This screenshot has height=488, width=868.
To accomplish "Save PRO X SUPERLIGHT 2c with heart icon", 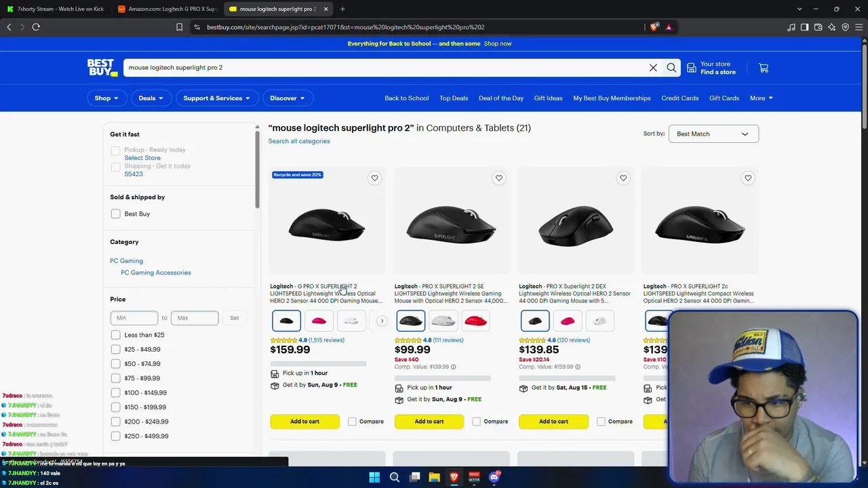I will (x=748, y=178).
